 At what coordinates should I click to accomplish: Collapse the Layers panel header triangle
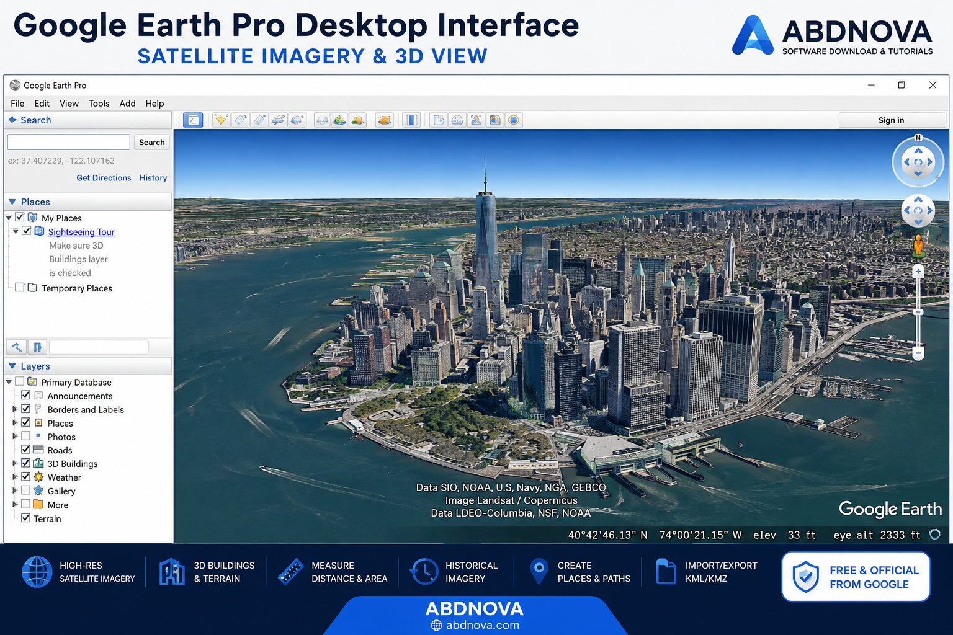(12, 366)
